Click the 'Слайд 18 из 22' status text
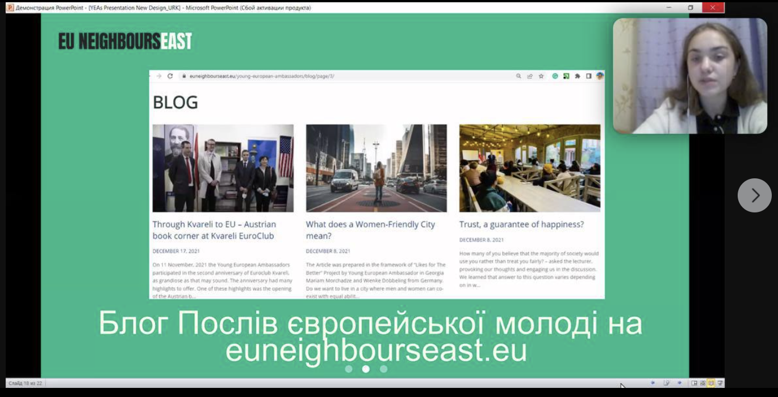The height and width of the screenshot is (397, 778). (25, 383)
